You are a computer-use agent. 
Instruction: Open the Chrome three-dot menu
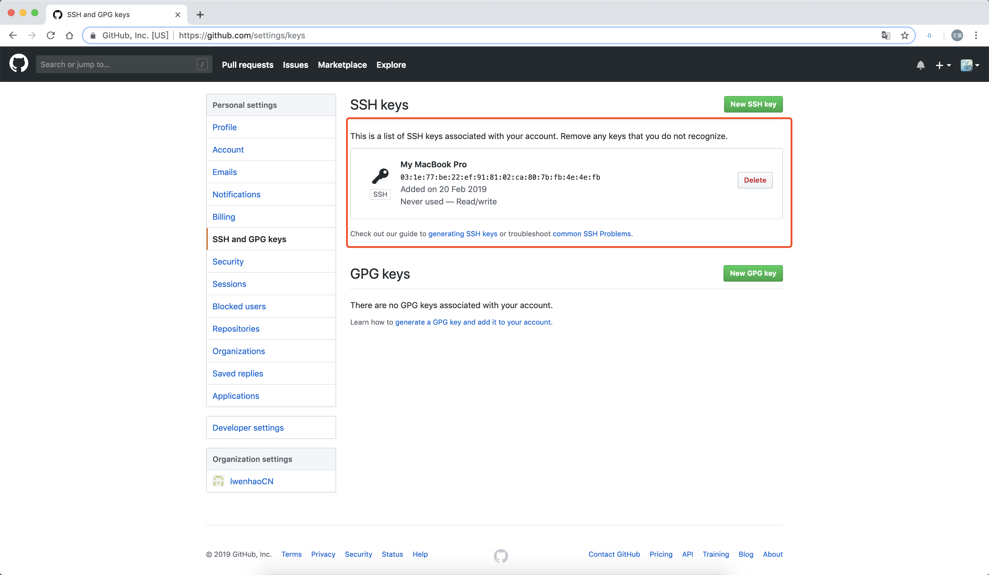976,35
